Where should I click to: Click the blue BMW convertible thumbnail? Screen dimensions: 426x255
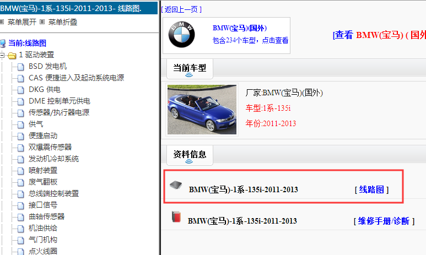(202, 109)
